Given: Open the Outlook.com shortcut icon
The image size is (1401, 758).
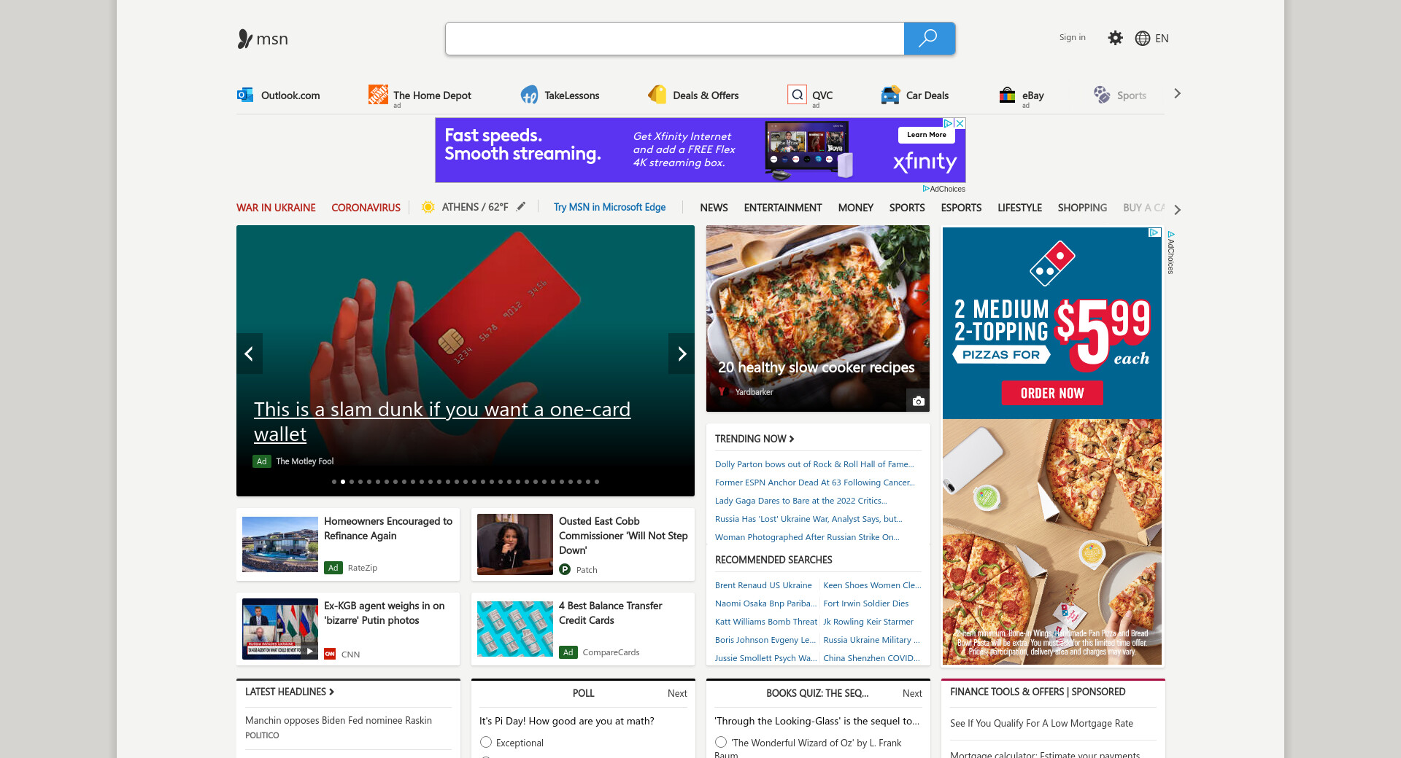Looking at the screenshot, I should pos(244,95).
